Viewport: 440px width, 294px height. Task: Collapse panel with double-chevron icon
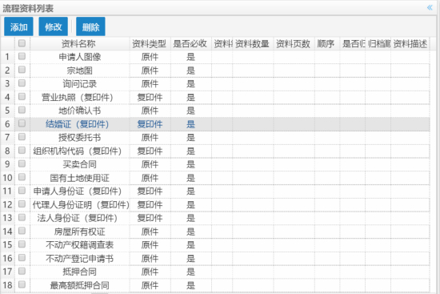430,7
